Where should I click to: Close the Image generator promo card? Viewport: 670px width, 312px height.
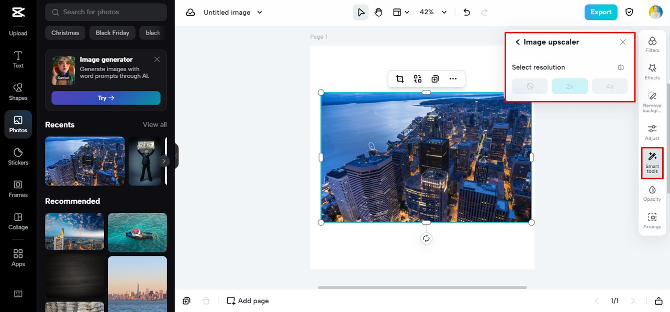(157, 59)
